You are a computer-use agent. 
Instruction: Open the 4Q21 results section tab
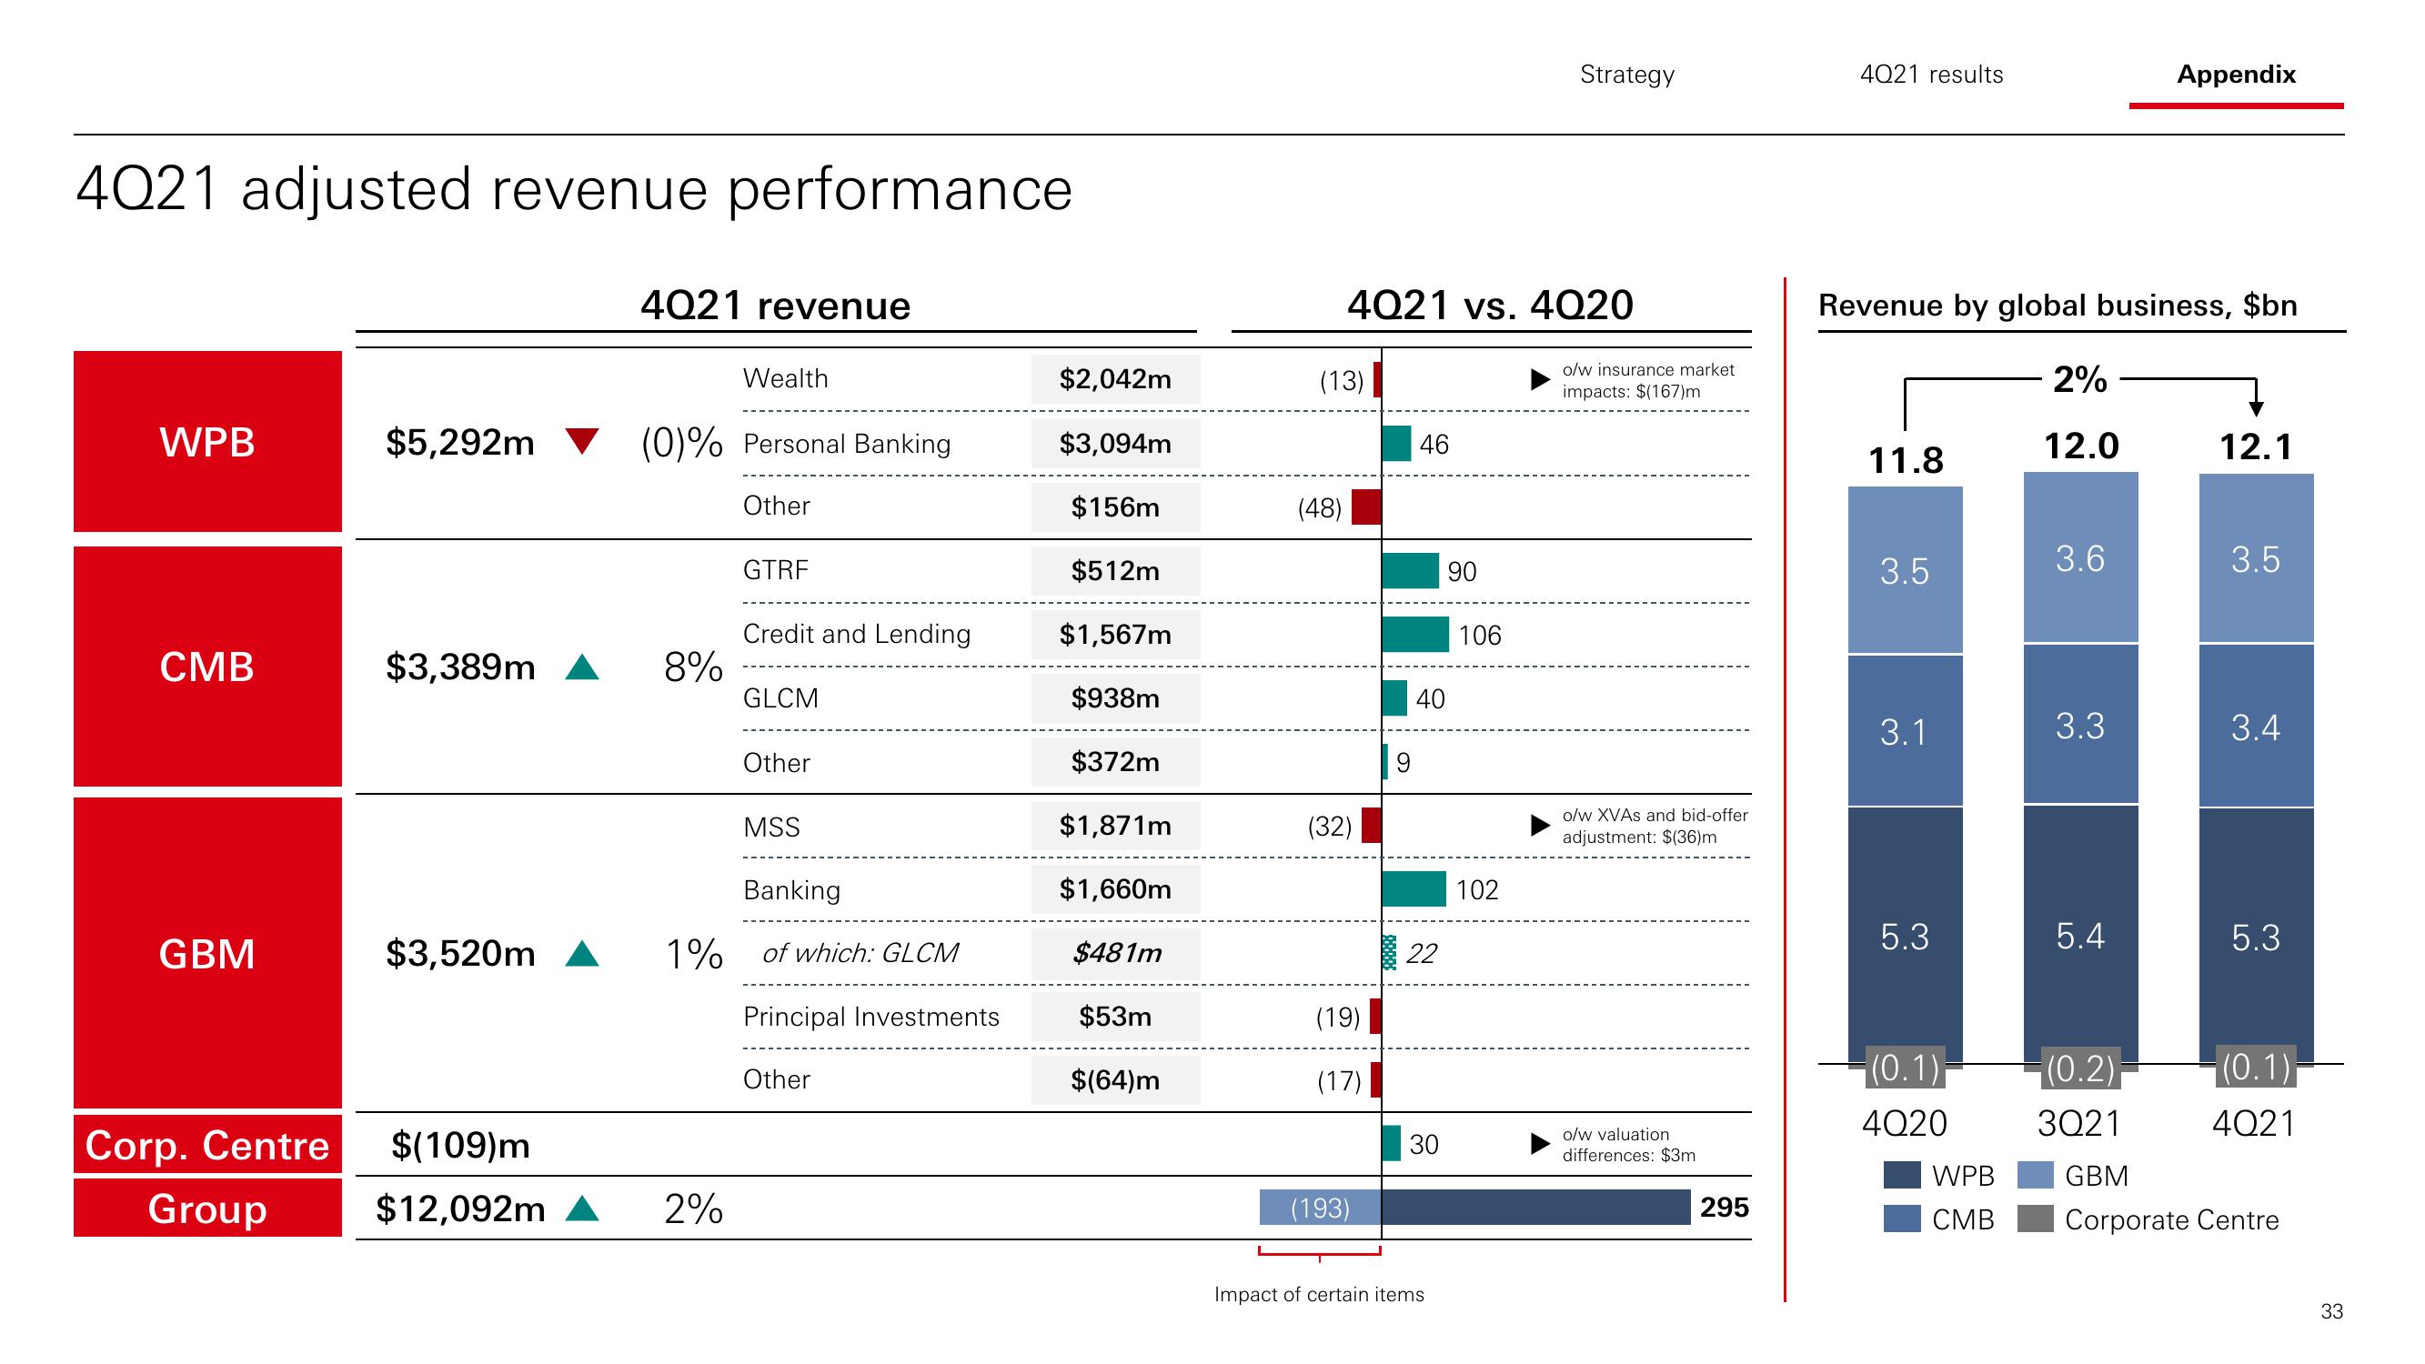click(x=1931, y=75)
